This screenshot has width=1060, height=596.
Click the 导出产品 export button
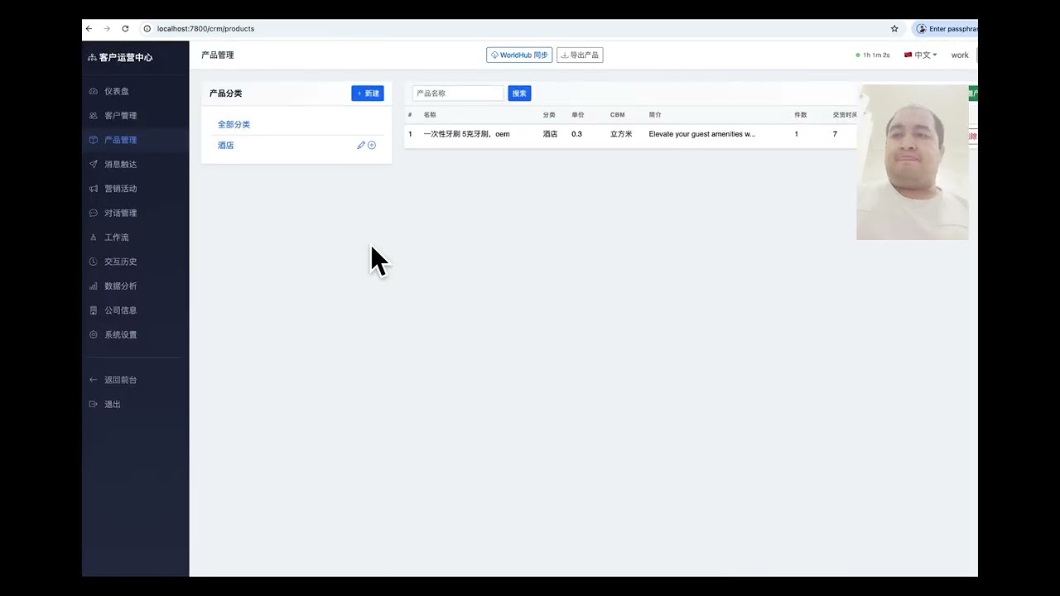pos(580,55)
